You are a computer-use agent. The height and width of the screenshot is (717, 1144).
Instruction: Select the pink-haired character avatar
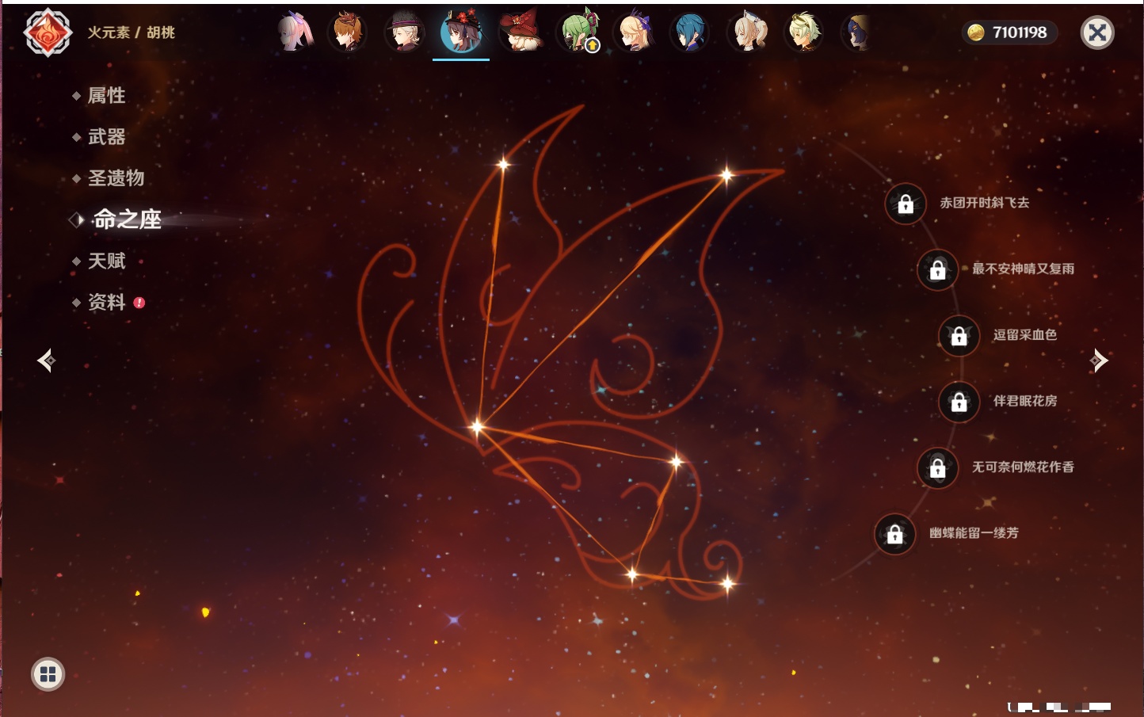[x=295, y=32]
